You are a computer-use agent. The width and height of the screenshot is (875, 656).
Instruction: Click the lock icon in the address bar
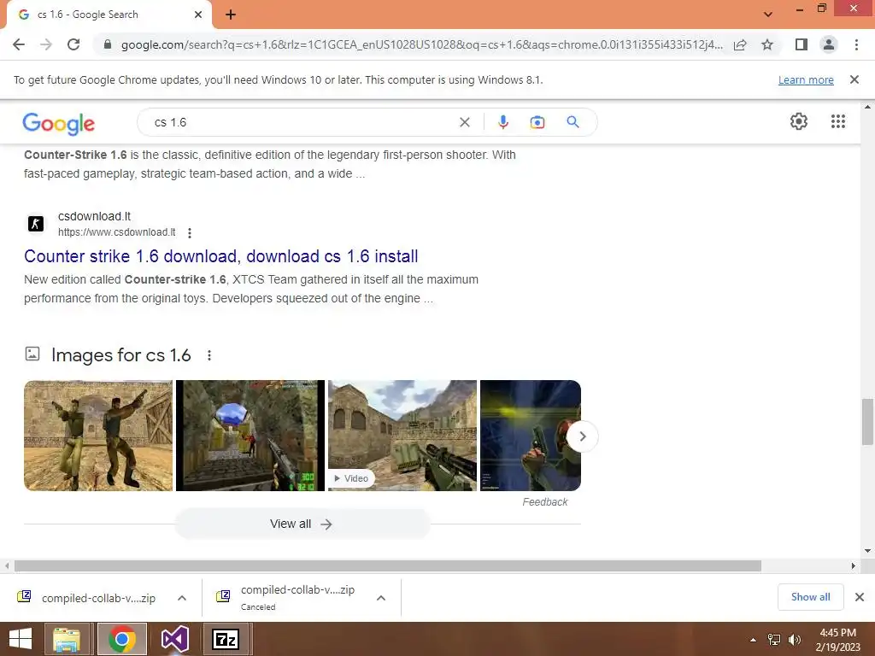tap(108, 44)
